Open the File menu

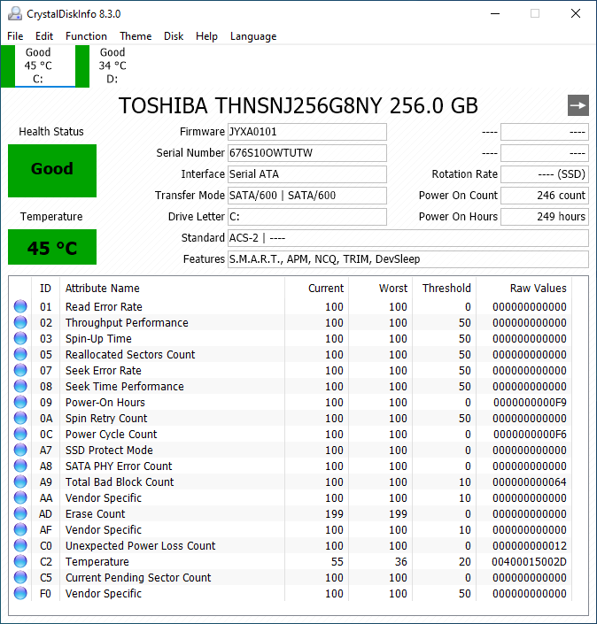[15, 36]
